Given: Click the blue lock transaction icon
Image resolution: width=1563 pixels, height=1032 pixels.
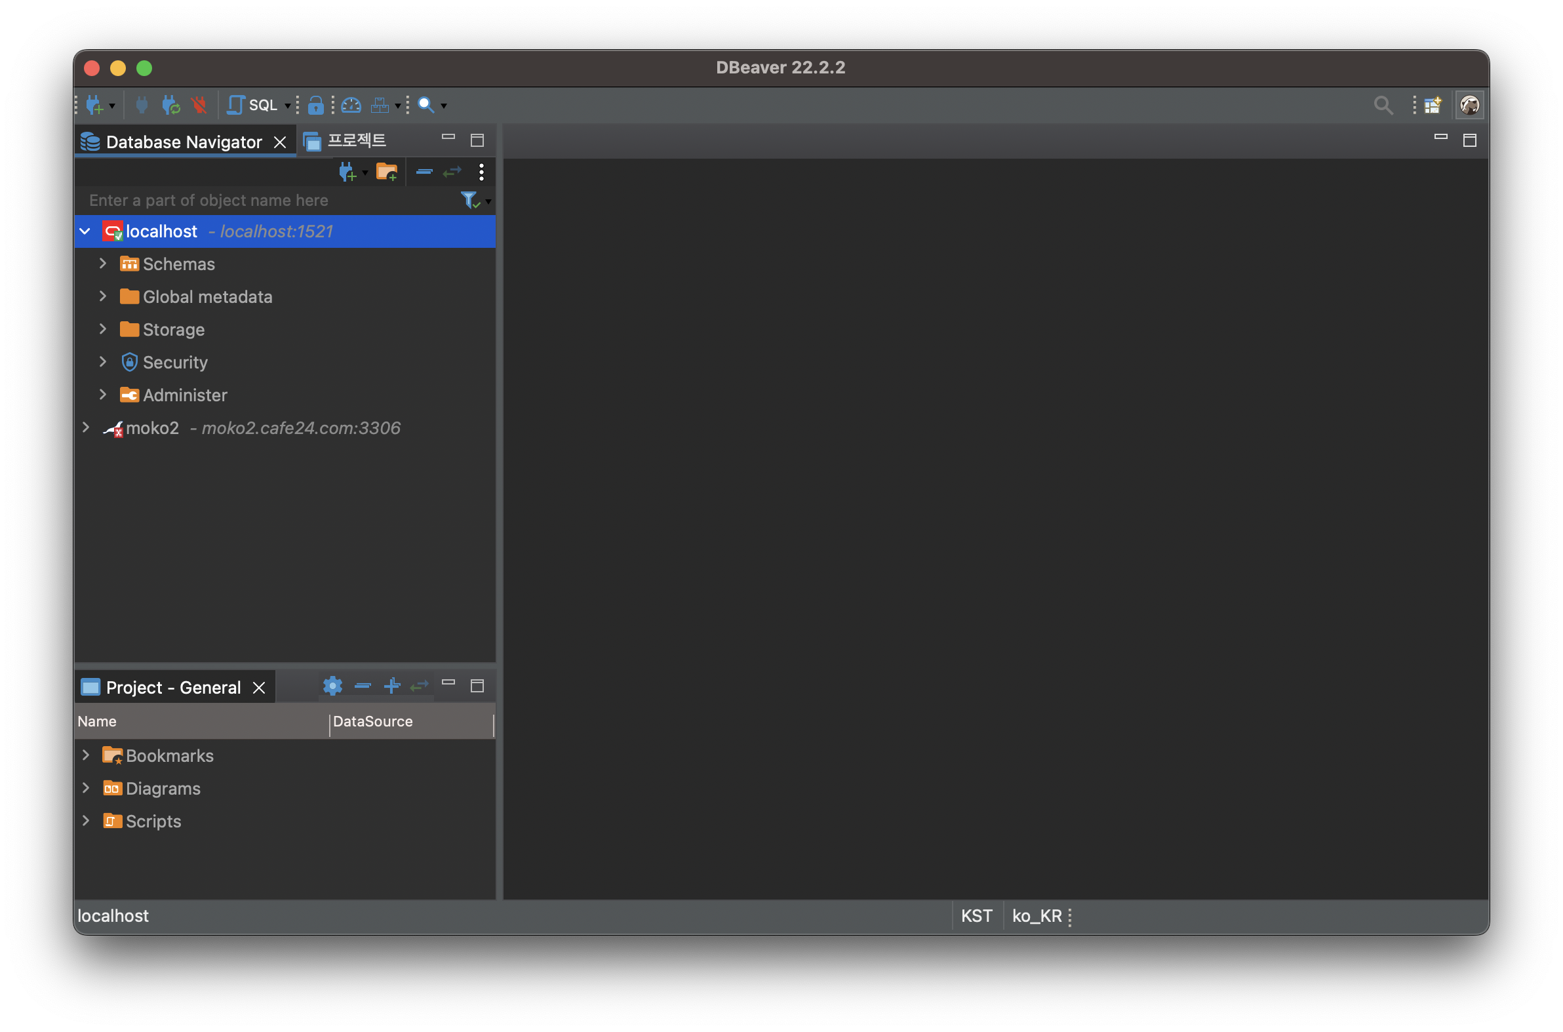Looking at the screenshot, I should (315, 105).
